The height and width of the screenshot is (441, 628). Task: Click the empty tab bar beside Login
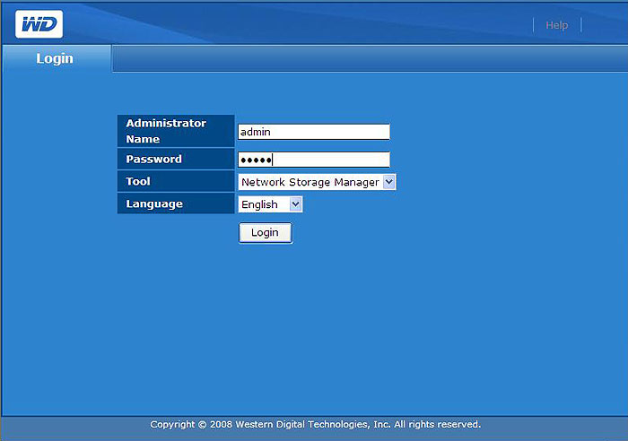click(x=370, y=58)
